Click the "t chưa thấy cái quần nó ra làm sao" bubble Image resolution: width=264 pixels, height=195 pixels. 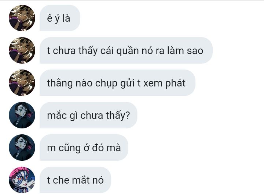coord(126,50)
